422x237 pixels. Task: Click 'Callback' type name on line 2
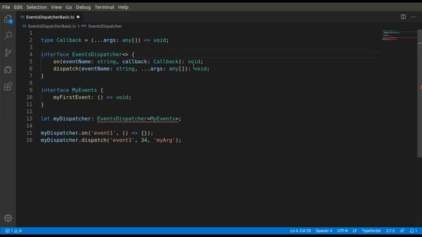69,40
